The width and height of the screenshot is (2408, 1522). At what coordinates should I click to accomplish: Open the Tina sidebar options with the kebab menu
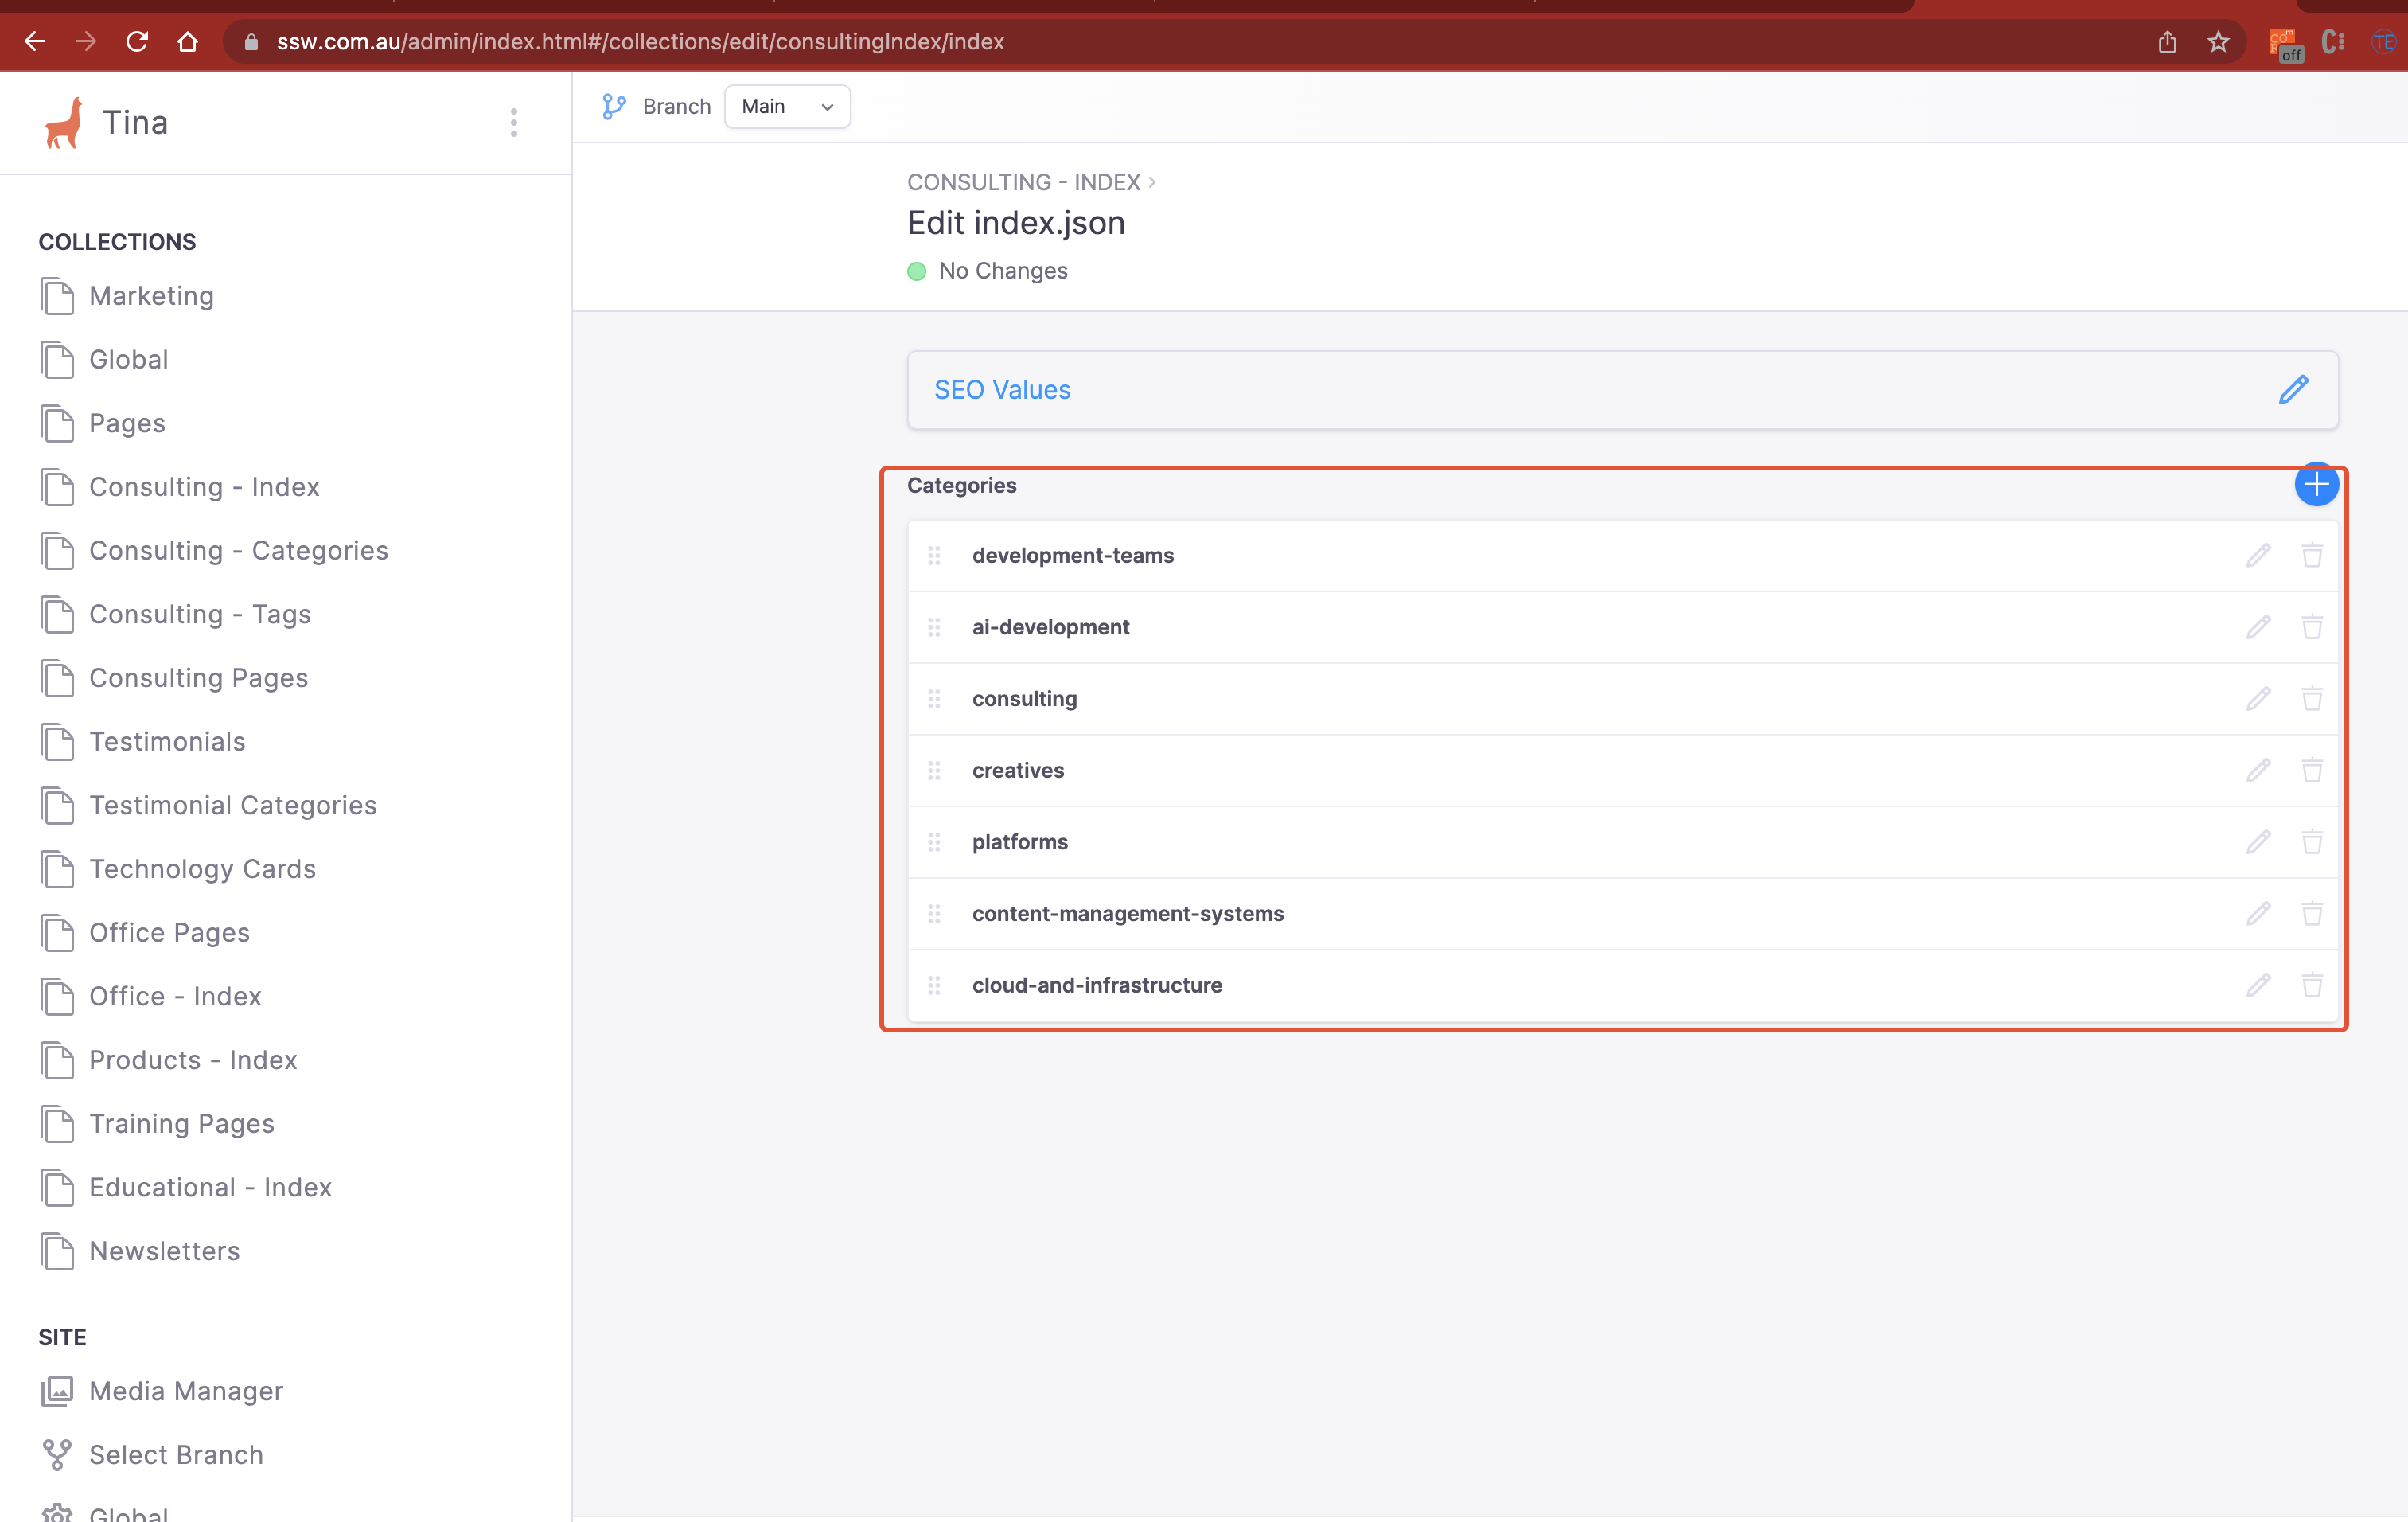[513, 122]
